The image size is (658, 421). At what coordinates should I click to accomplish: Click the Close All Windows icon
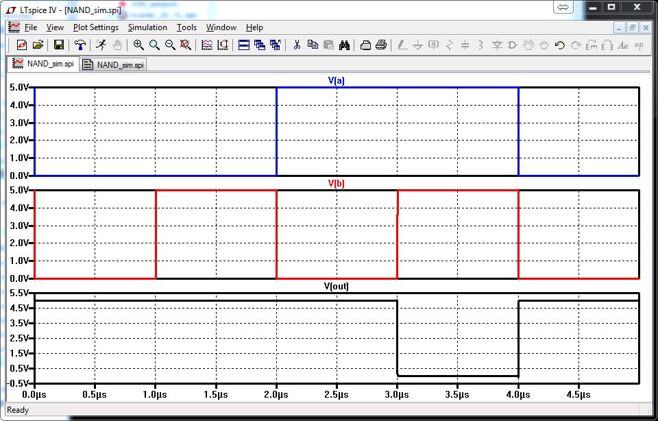pyautogui.click(x=276, y=45)
